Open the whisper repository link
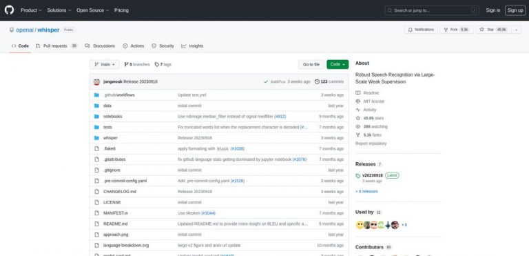 [48, 30]
